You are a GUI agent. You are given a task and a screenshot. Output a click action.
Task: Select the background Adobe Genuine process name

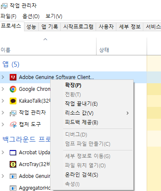(35, 176)
